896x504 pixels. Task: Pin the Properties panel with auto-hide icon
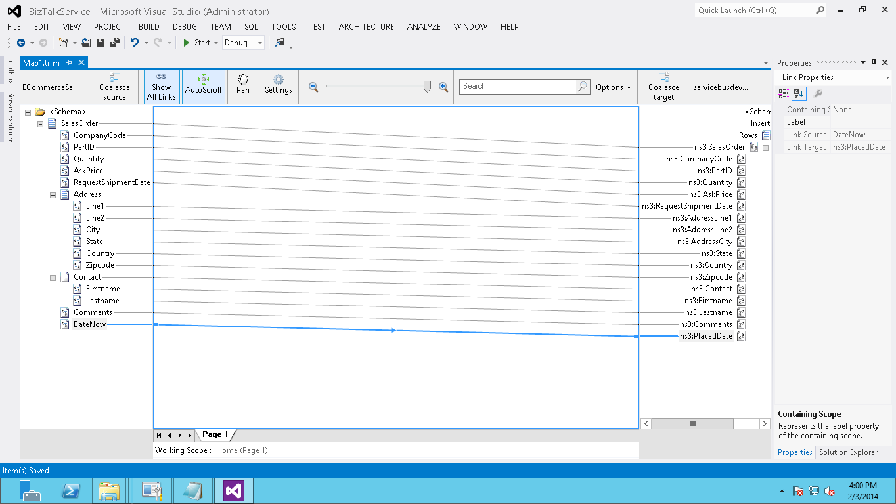tap(874, 63)
